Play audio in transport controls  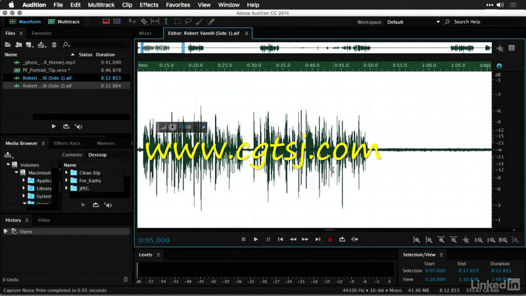coord(256,239)
